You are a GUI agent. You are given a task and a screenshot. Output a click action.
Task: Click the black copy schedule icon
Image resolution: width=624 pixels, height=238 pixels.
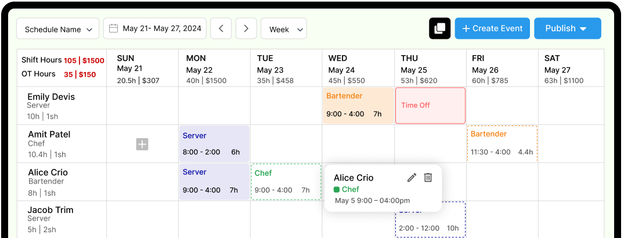point(439,28)
